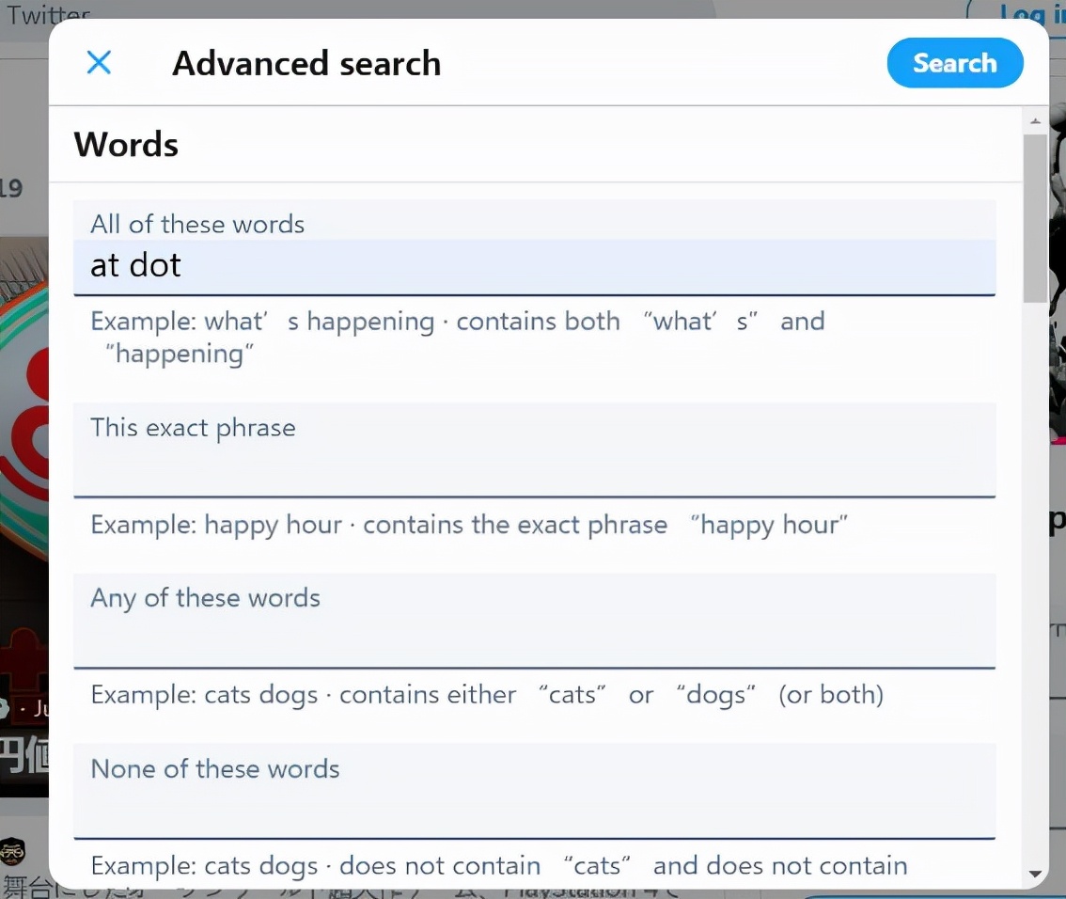The height and width of the screenshot is (899, 1066).
Task: Close the Advanced search dialog with X
Action: (99, 63)
